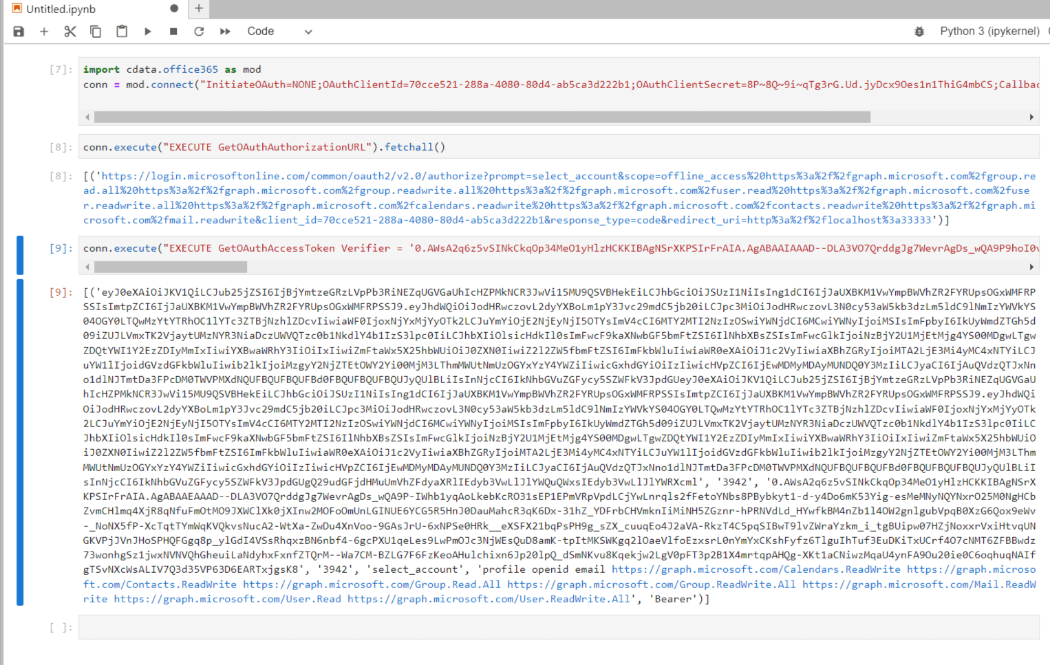Viewport: 1050px width, 665px height.
Task: Open the login.microsoftonline.com authorize URL
Action: pyautogui.click(x=559, y=198)
